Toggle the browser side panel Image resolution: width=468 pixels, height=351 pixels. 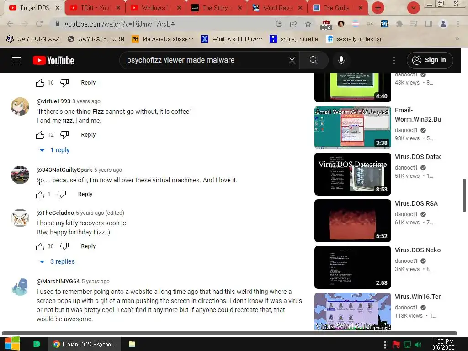429,24
